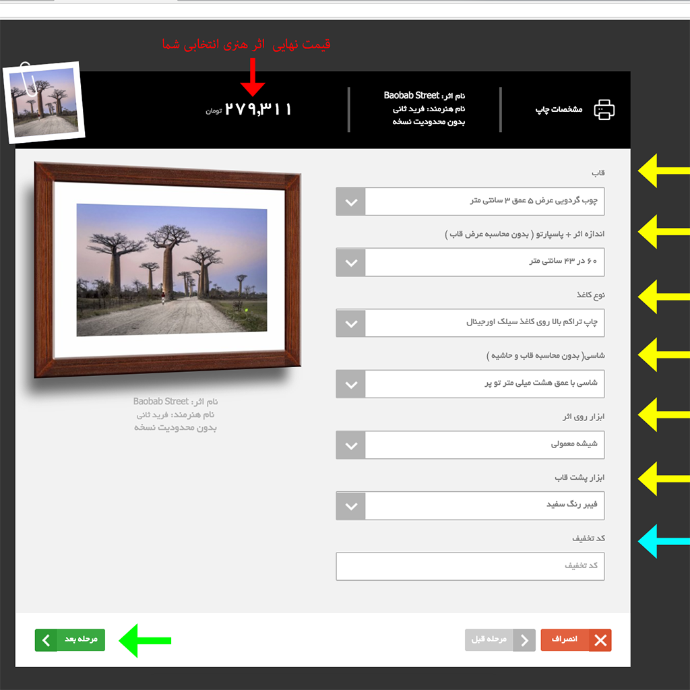Expand the نوع کاغذ paper type arrow
Image resolution: width=690 pixels, height=690 pixels.
[x=350, y=323]
